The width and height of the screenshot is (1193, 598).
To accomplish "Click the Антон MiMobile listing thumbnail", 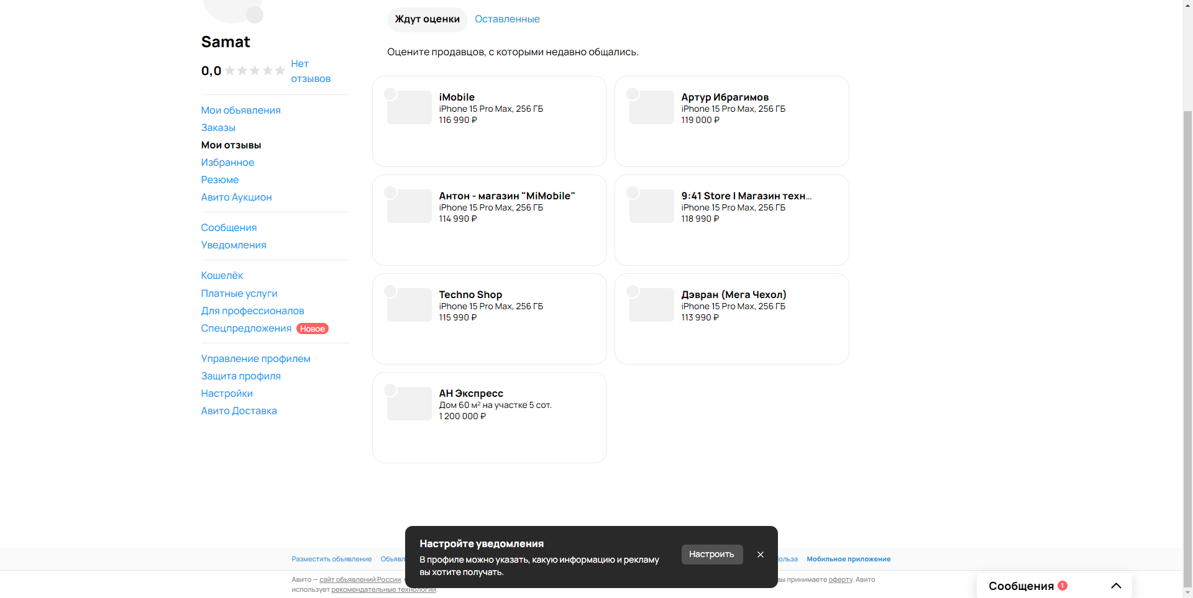I will coord(409,206).
